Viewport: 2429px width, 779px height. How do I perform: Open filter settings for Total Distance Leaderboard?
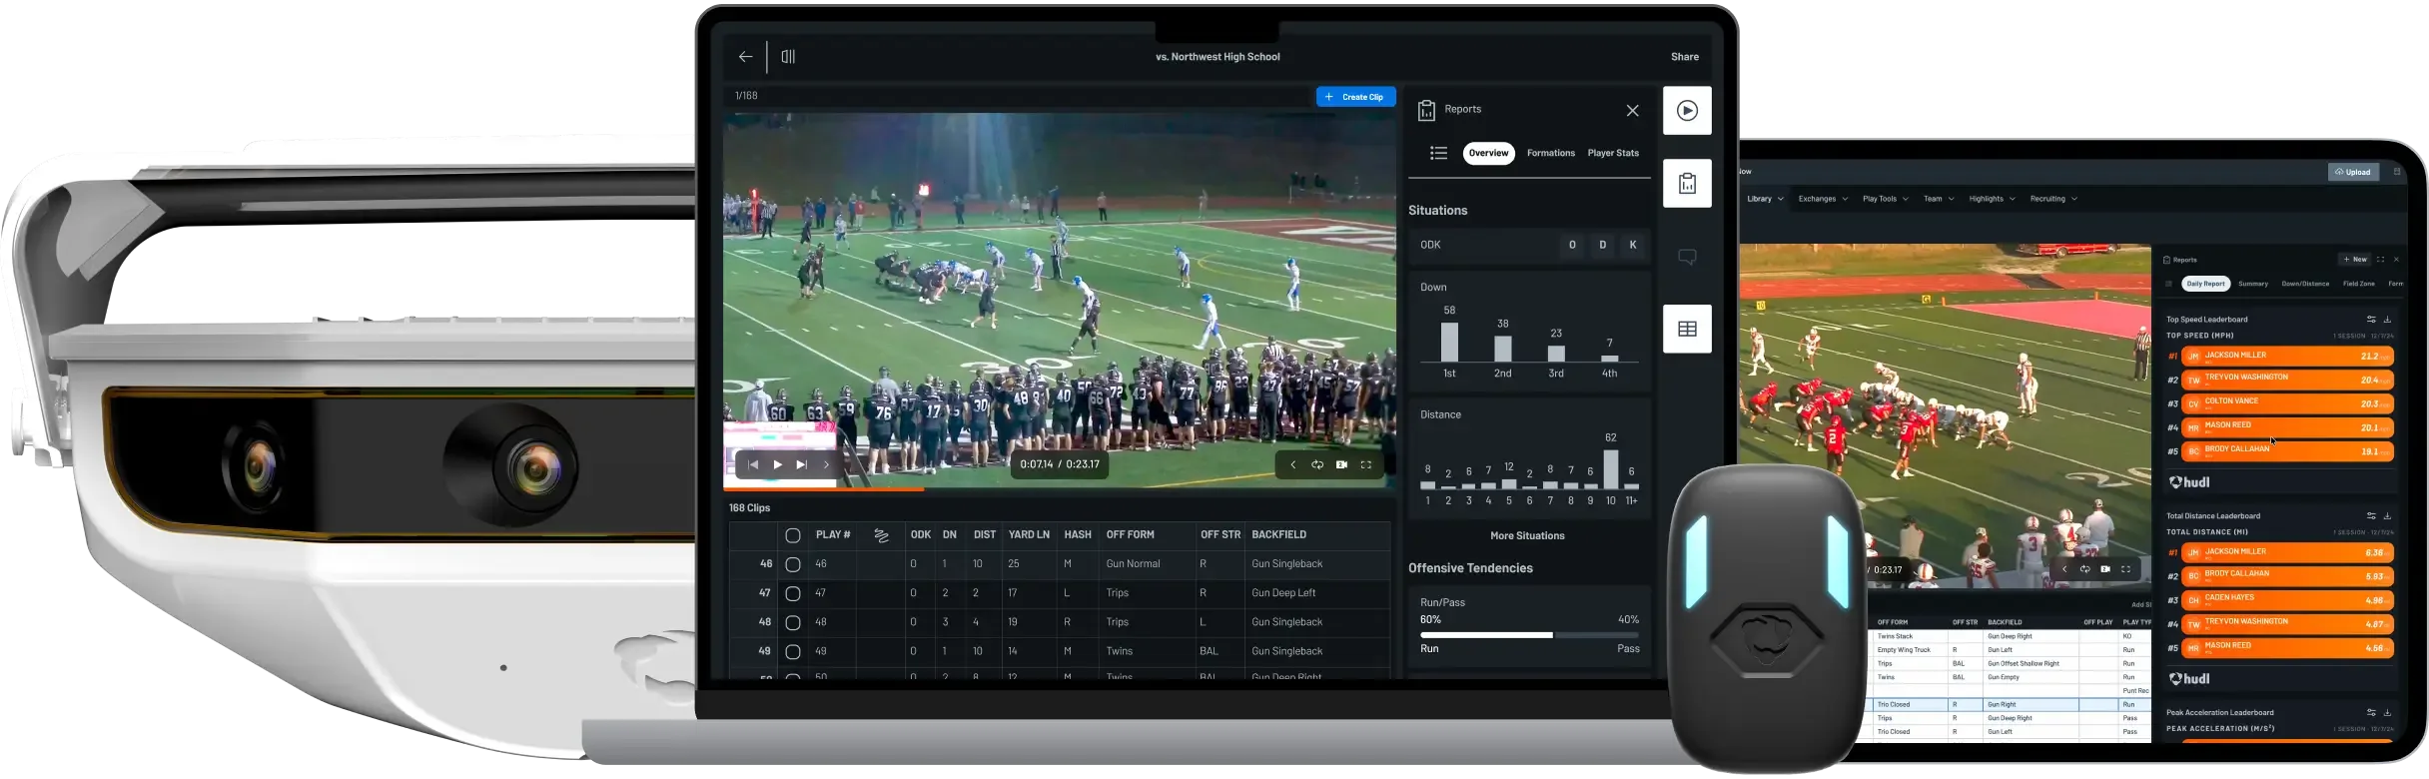2371,516
